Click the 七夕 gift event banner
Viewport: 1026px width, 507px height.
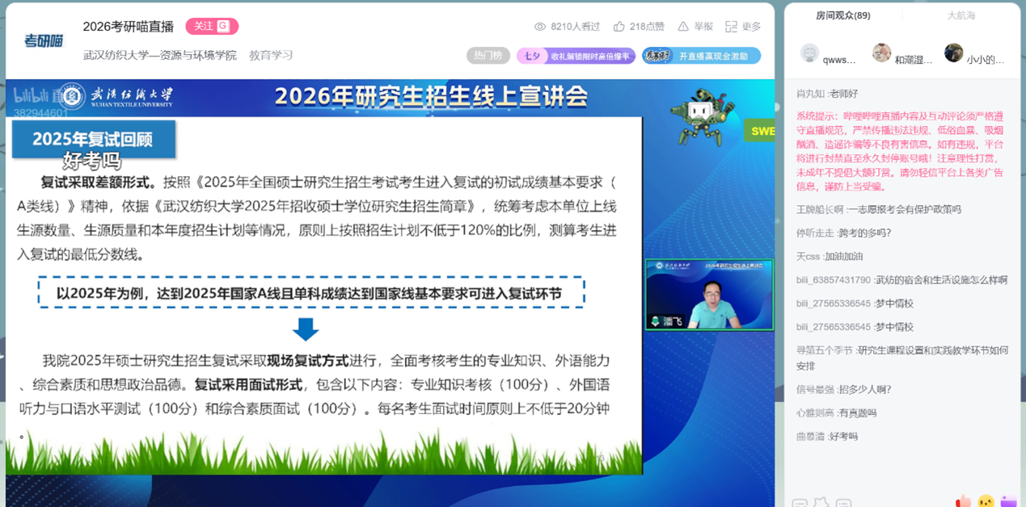click(x=574, y=56)
